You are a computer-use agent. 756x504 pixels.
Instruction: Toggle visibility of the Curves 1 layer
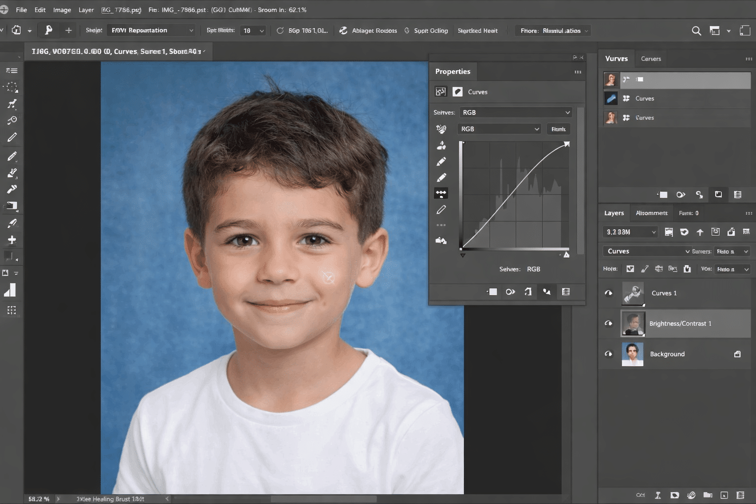(x=608, y=293)
